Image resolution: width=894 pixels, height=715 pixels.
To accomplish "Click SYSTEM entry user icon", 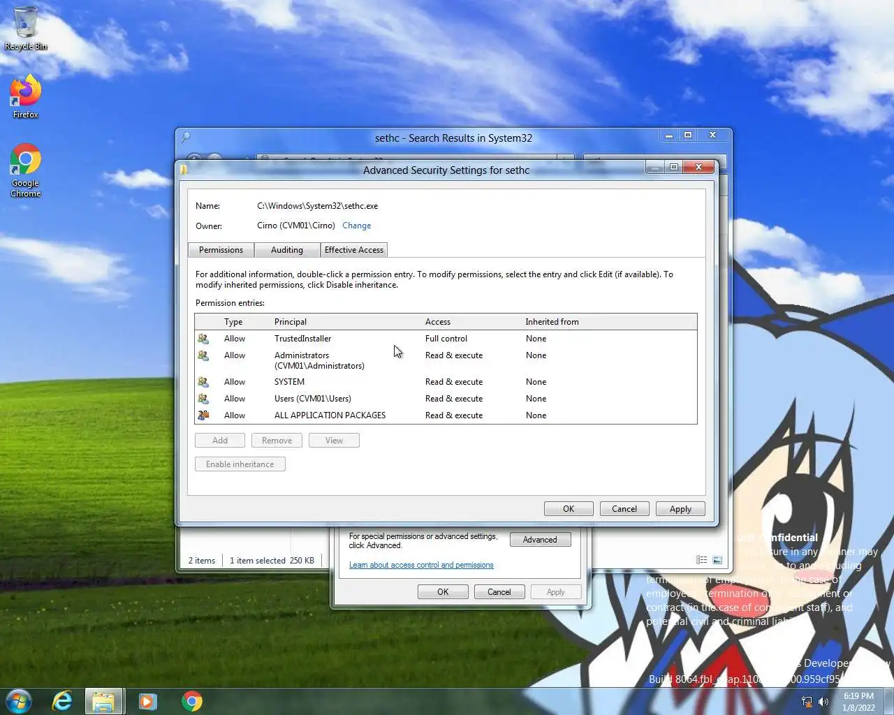I will coord(203,382).
